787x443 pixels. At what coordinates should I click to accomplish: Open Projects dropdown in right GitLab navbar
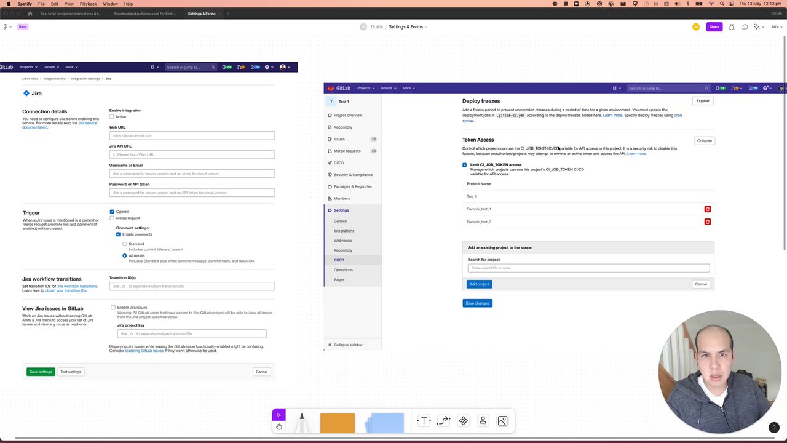pos(366,88)
